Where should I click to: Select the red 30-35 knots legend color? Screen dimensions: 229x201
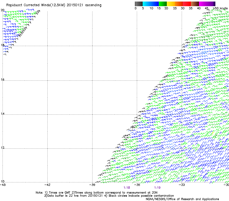(187, 4)
